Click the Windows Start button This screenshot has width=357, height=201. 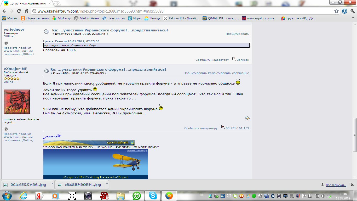coord(7,196)
